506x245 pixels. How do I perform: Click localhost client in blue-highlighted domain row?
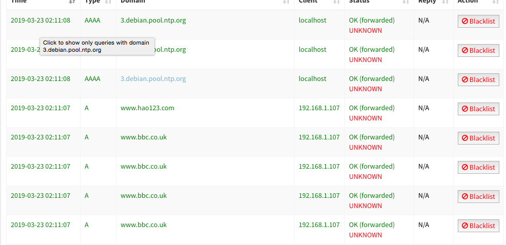[x=313, y=78]
